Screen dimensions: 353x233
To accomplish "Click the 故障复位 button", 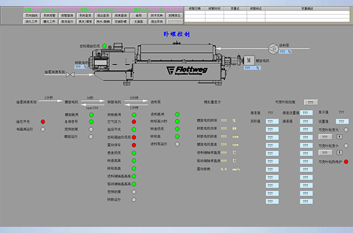I will [174, 15].
